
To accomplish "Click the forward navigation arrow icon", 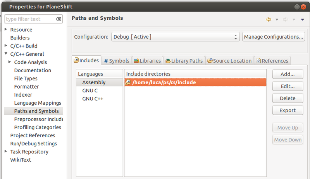I will [x=286, y=19].
